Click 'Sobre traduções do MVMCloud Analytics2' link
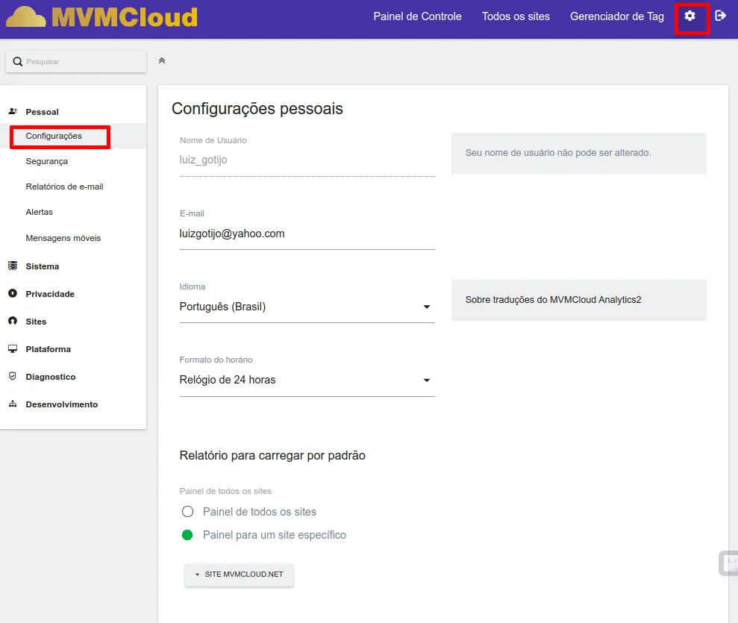The width and height of the screenshot is (738, 623). point(553,300)
